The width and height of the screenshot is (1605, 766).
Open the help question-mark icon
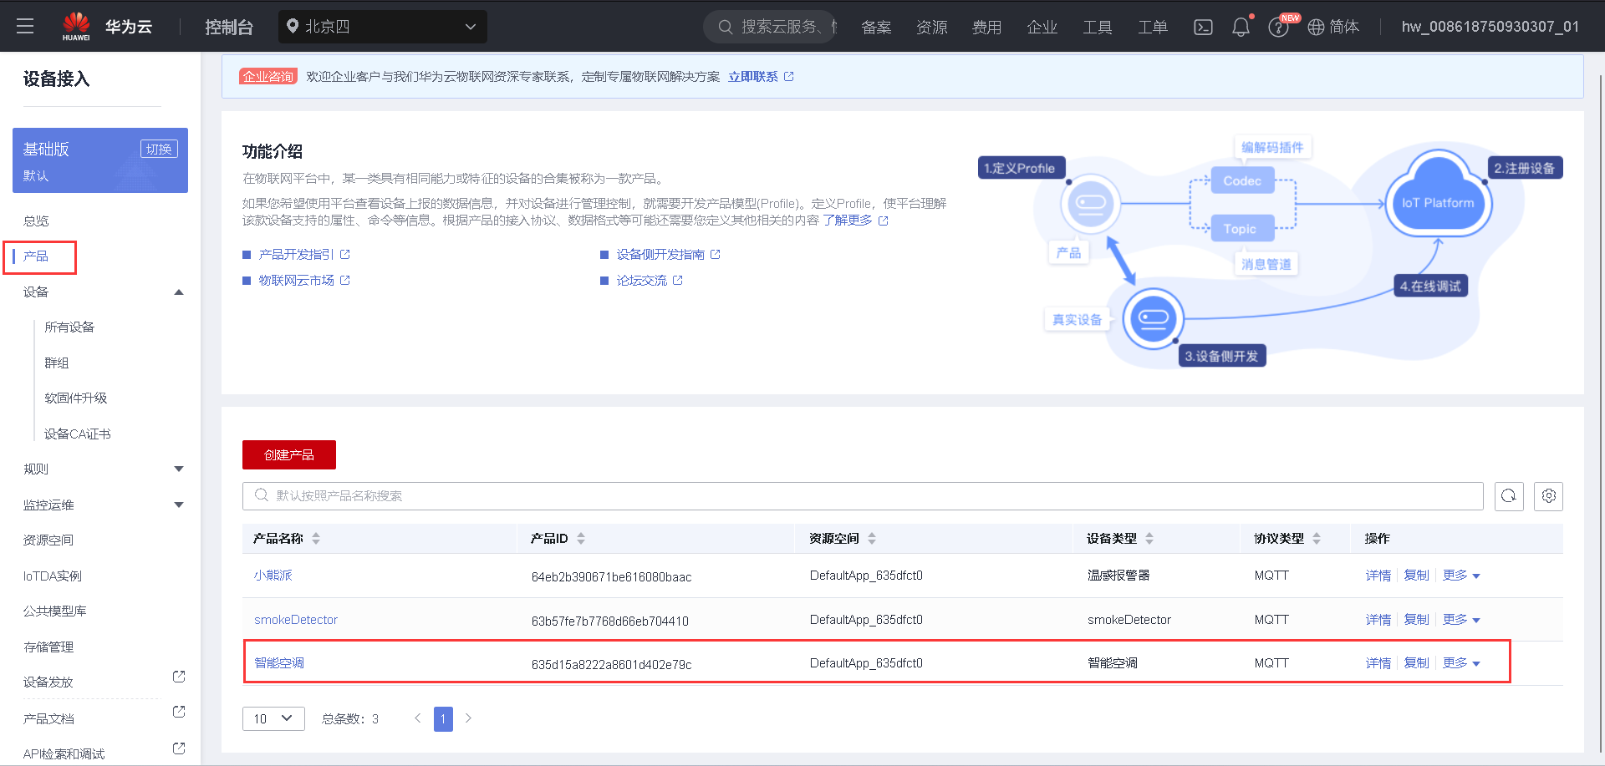(1278, 27)
